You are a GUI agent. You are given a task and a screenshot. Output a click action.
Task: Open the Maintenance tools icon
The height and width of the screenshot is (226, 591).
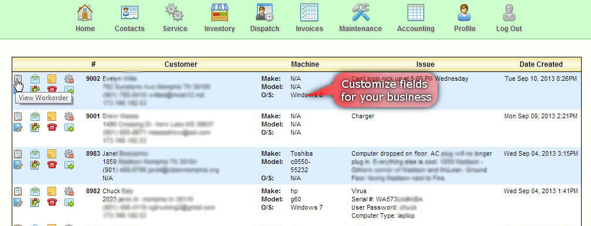pyautogui.click(x=360, y=18)
